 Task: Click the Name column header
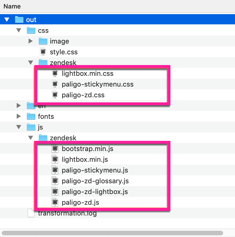(x=12, y=6)
